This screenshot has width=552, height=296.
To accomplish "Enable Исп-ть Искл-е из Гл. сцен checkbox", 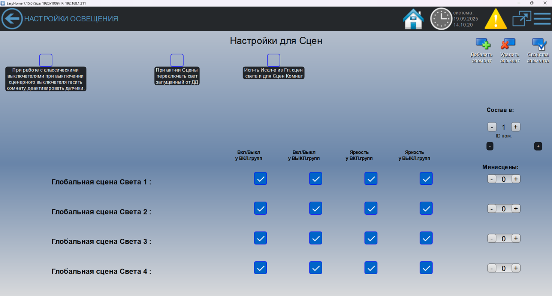I will click(x=274, y=60).
